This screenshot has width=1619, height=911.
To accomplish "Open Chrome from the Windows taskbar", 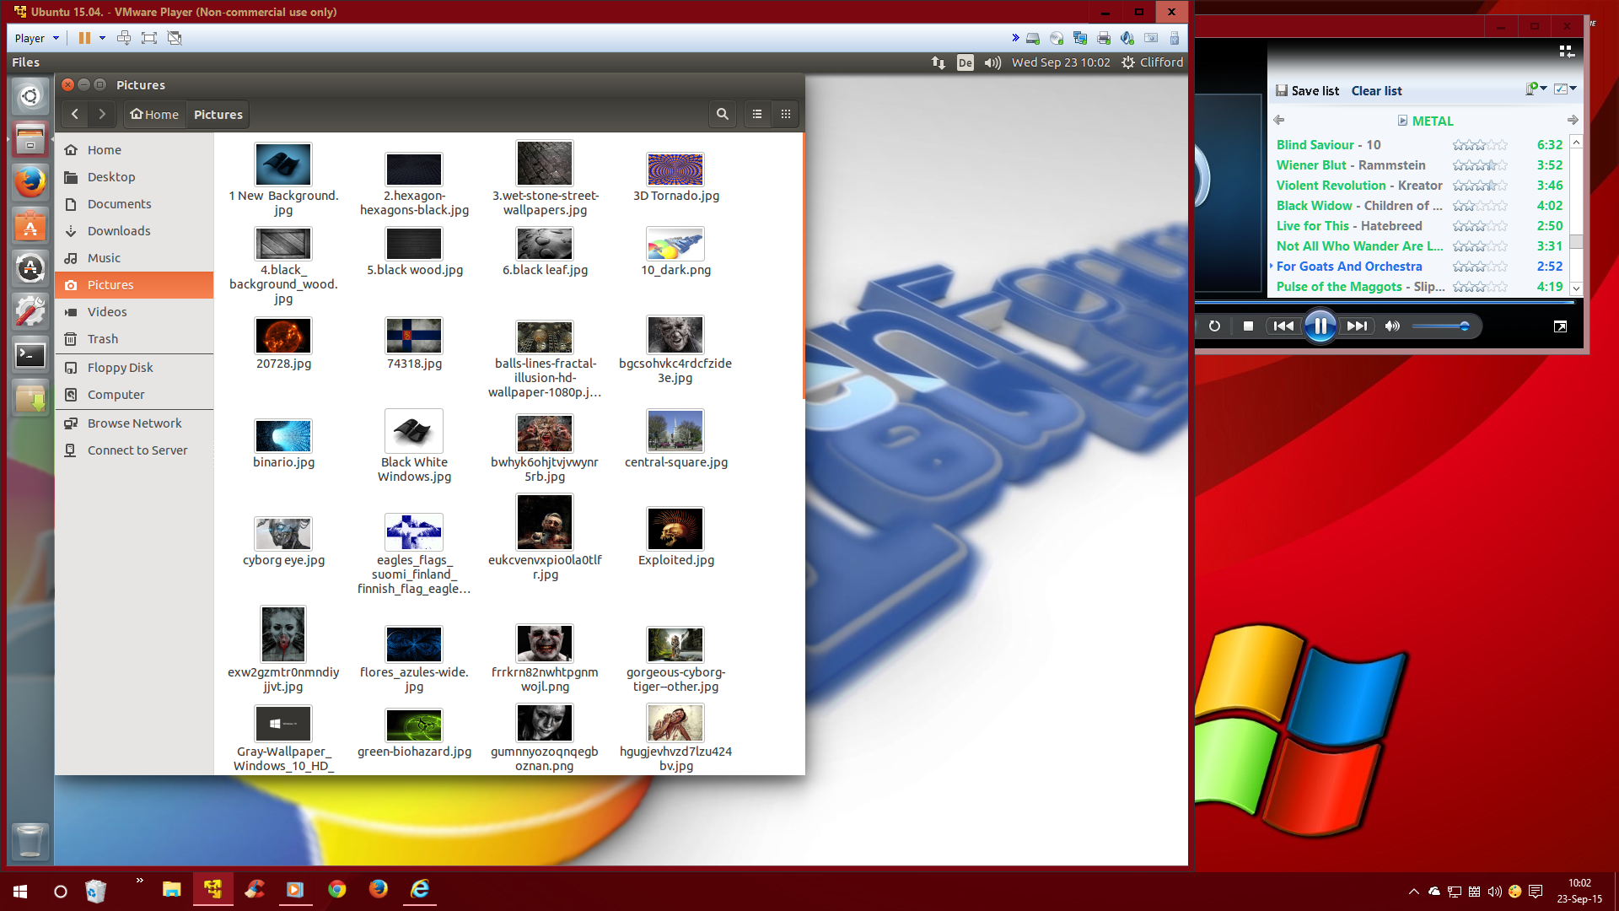I will pos(336,889).
